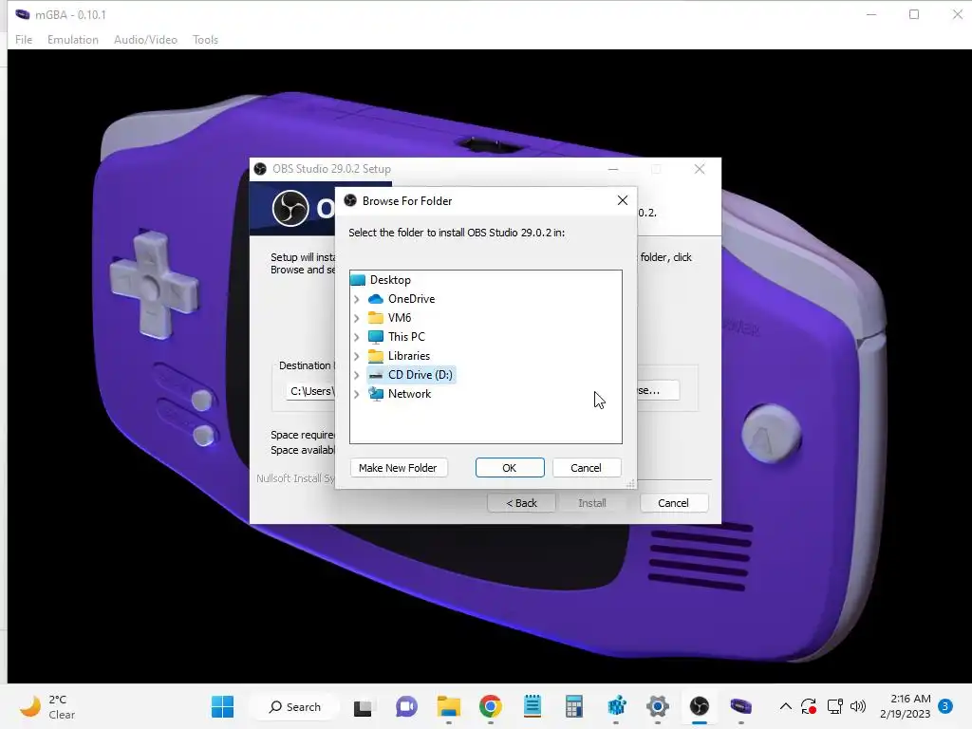
Task: Open Settings gear in taskbar
Action: pyautogui.click(x=658, y=706)
